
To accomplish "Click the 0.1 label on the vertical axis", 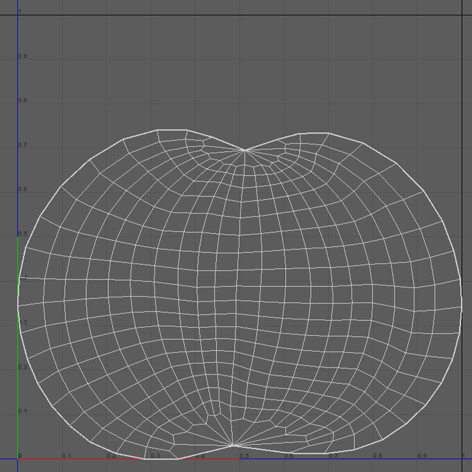I will click(22, 411).
